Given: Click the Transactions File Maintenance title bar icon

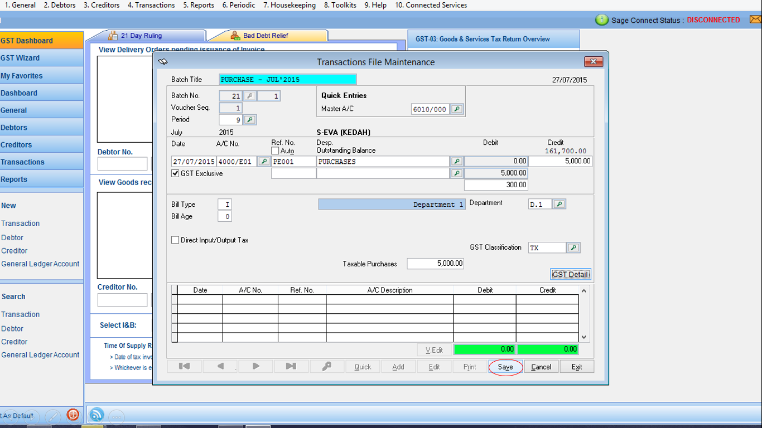Looking at the screenshot, I should 163,62.
